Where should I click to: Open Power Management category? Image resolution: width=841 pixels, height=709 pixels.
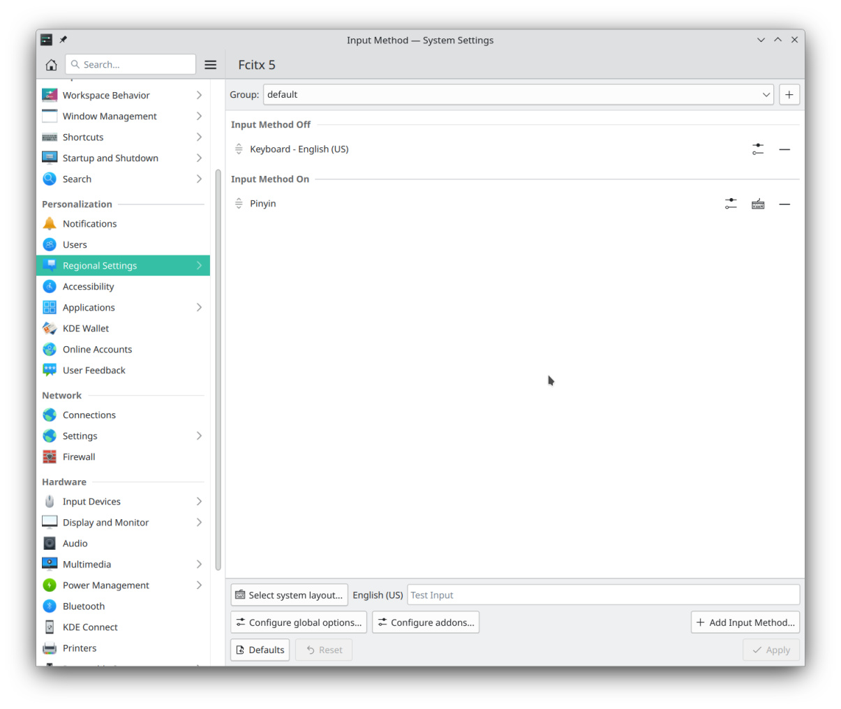123,585
